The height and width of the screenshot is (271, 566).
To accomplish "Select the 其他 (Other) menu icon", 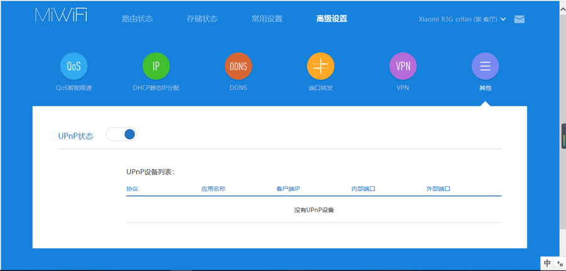I will pos(485,66).
